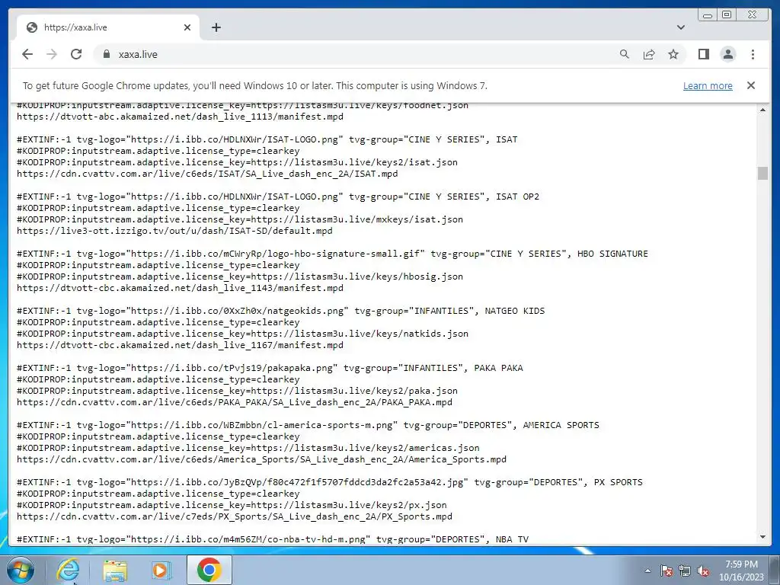Go back to the previous page

27,54
